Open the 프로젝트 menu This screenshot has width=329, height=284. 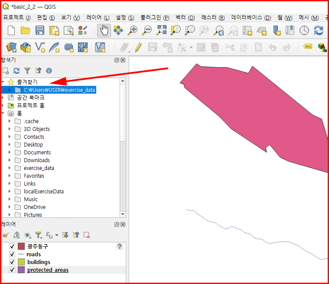(17, 18)
